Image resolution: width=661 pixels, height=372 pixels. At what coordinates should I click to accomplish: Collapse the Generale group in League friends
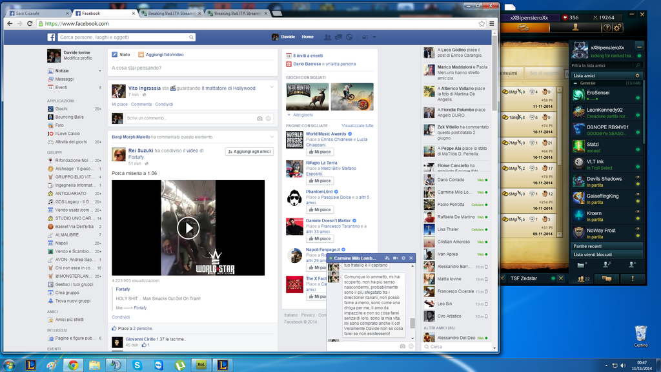pyautogui.click(x=575, y=83)
